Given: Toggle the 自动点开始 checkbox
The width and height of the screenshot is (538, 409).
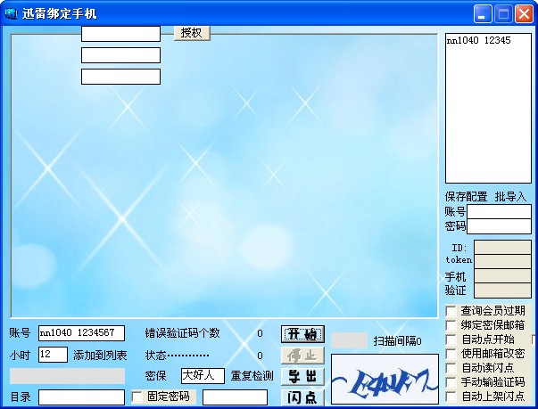Looking at the screenshot, I should 451,339.
